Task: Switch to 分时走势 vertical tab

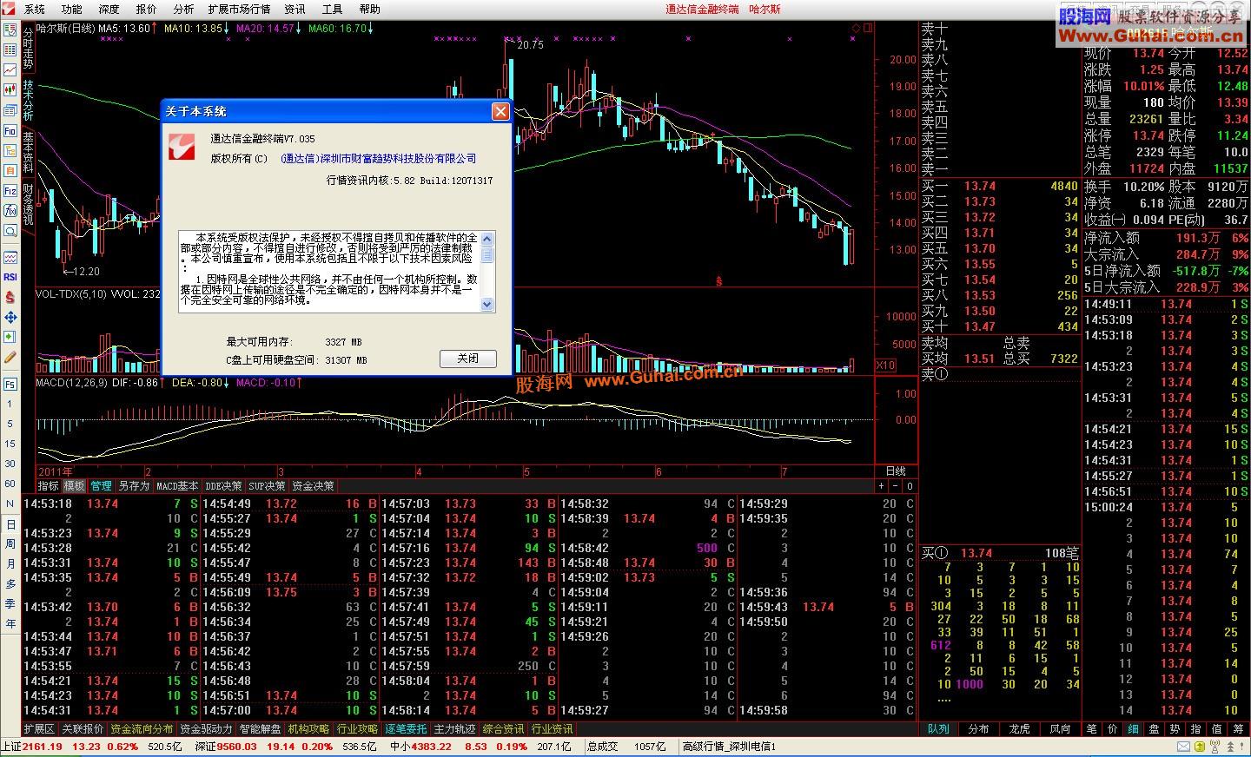Action: (x=28, y=49)
